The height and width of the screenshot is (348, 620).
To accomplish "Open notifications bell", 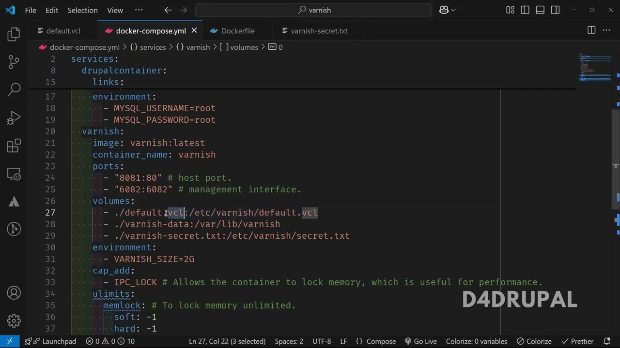I will pyautogui.click(x=607, y=341).
